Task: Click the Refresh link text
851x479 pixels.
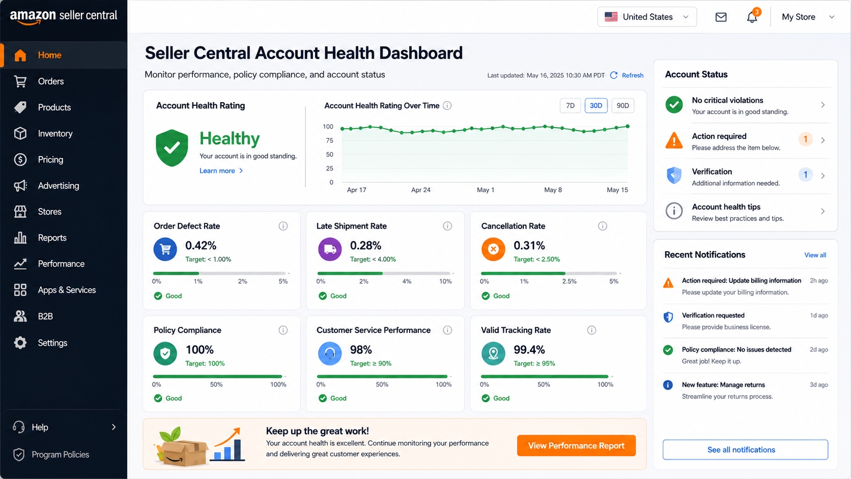Action: tap(633, 75)
